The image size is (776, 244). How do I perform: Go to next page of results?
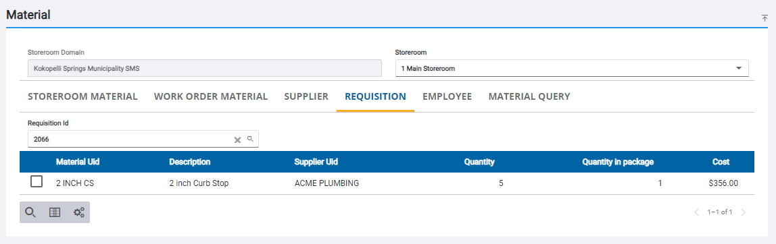(x=743, y=212)
